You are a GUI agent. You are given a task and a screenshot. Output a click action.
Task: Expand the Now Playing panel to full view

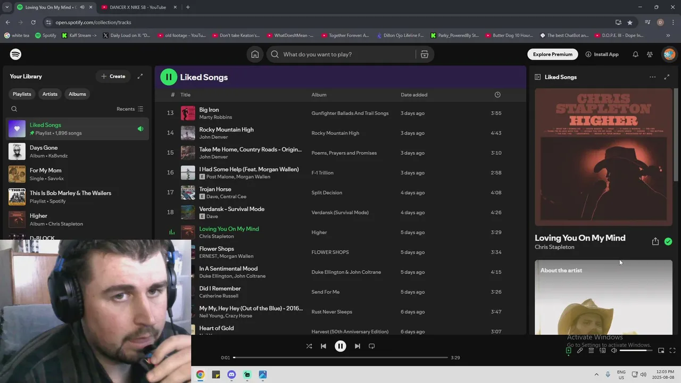(x=667, y=77)
